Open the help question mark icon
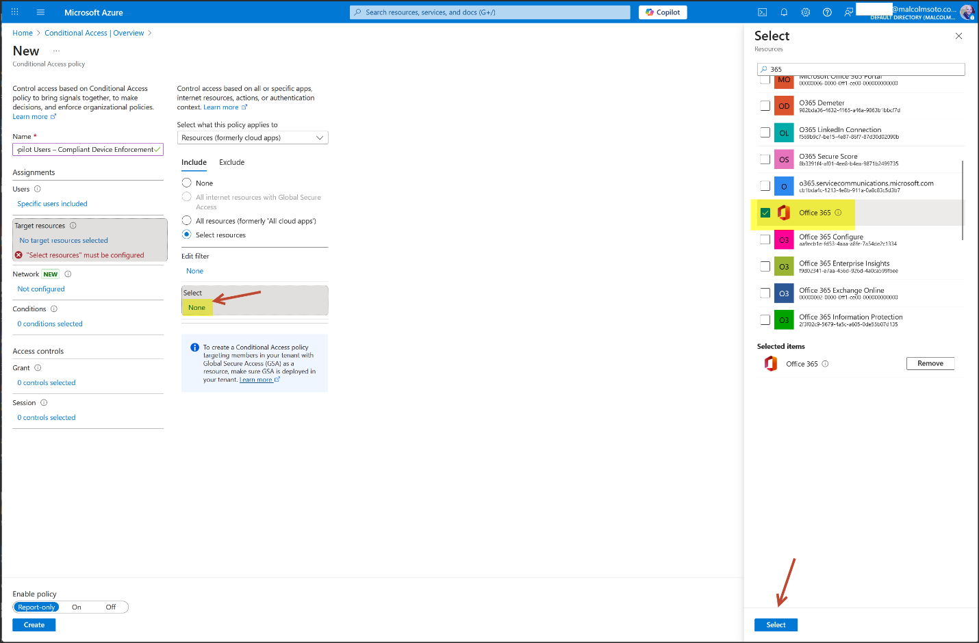This screenshot has height=643, width=979. [x=827, y=12]
